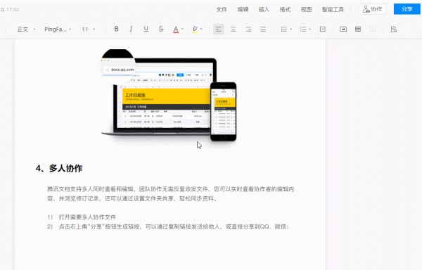Open font size 11 dropdown
The height and width of the screenshot is (270, 422).
(x=89, y=30)
